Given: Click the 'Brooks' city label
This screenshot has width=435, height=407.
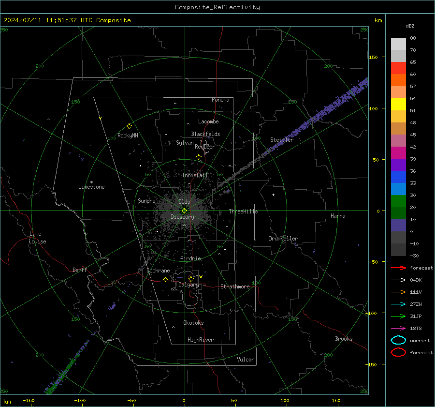Looking at the screenshot, I should pyautogui.click(x=344, y=339).
